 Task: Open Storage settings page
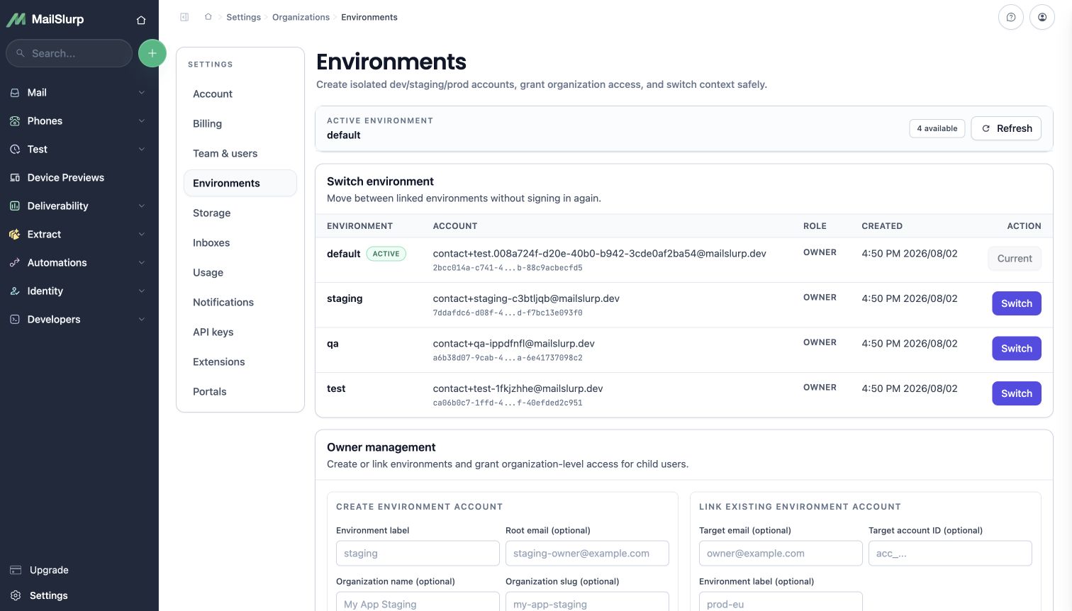(240, 213)
